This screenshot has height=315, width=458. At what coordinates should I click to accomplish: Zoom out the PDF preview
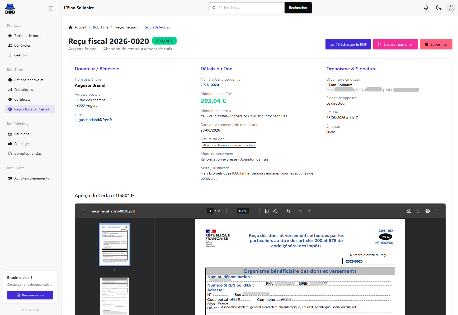(x=232, y=211)
